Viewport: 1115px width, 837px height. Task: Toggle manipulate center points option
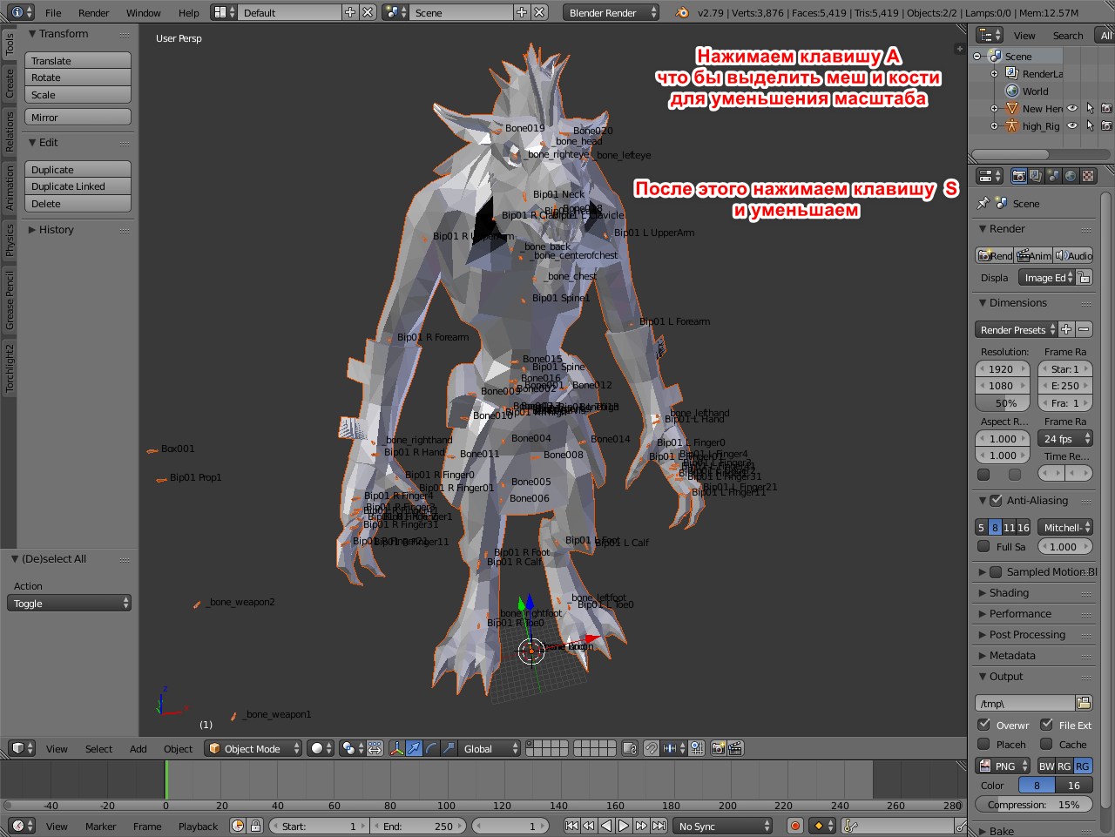pos(375,748)
